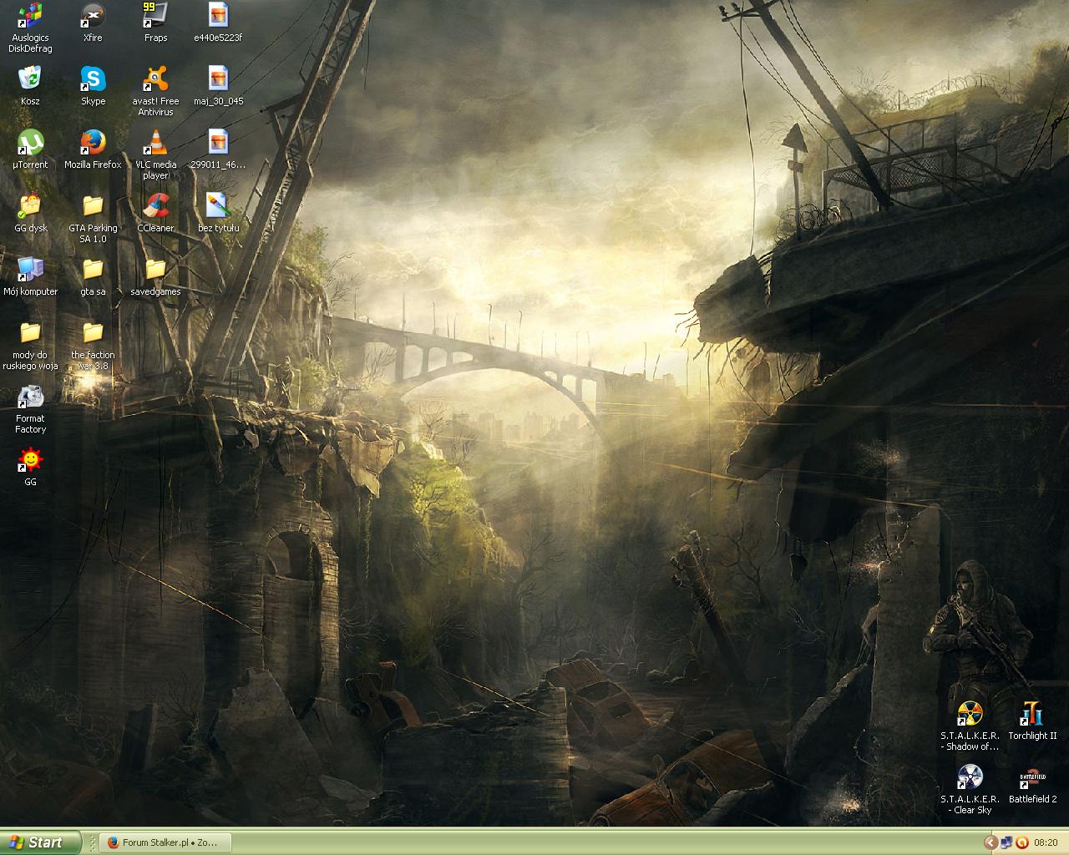Select Battlefield 2 desktop shortcut
Viewport: 1069px width, 855px height.
point(1032,784)
